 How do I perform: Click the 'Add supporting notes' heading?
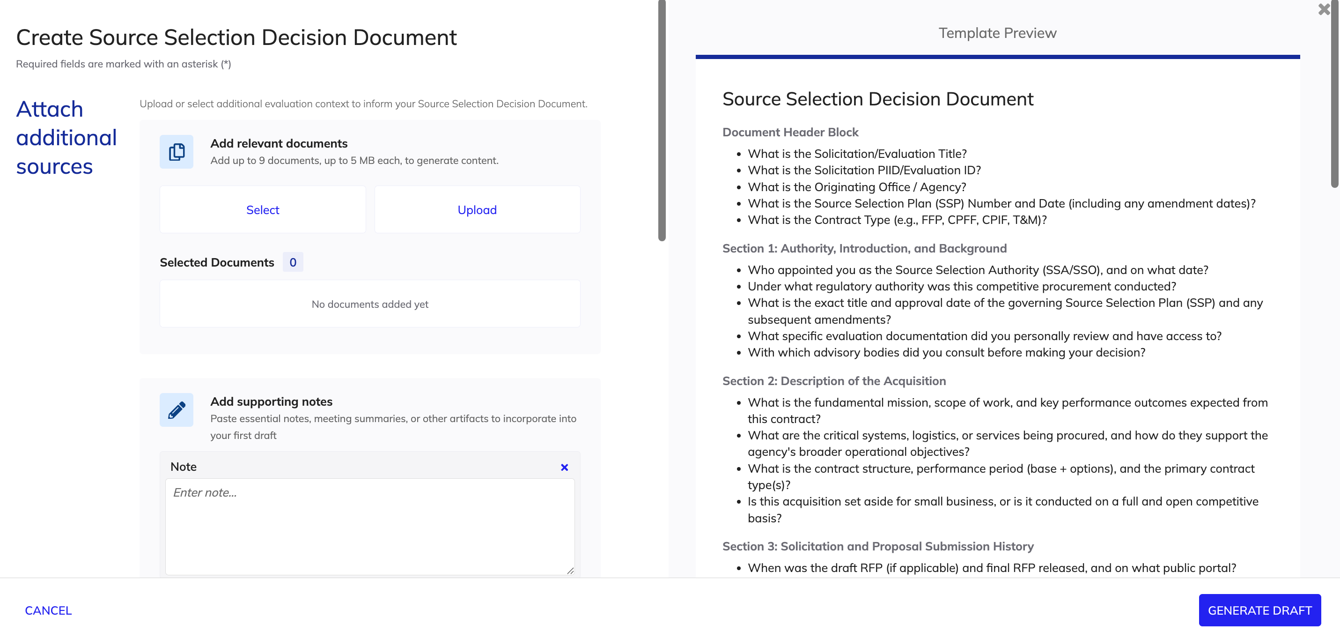(271, 401)
